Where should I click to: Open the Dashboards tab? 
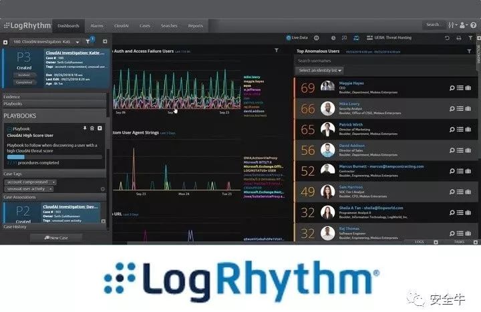[x=68, y=26]
